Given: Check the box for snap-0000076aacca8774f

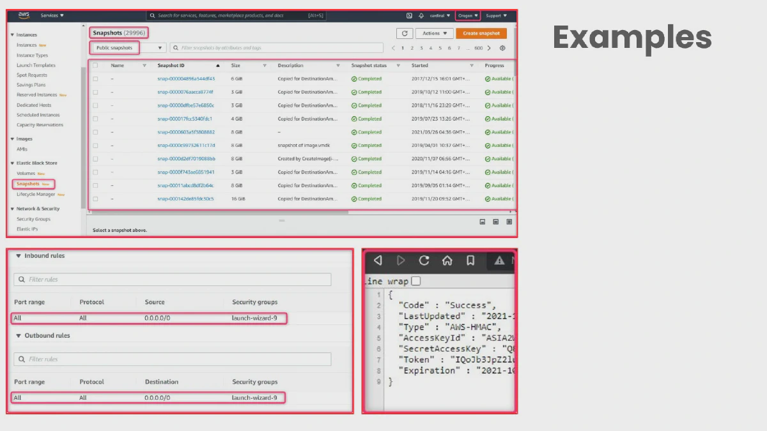Looking at the screenshot, I should (x=95, y=92).
